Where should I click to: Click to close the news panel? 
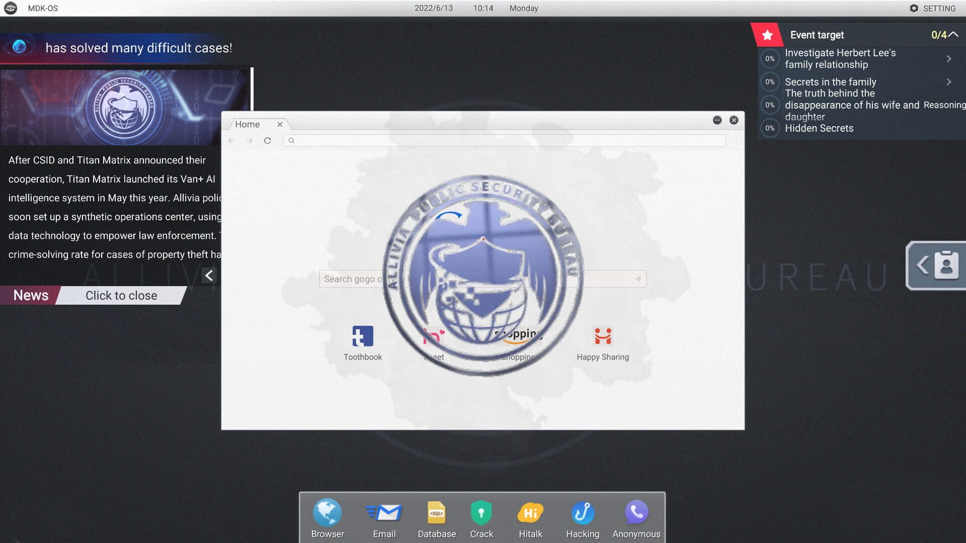tap(121, 295)
